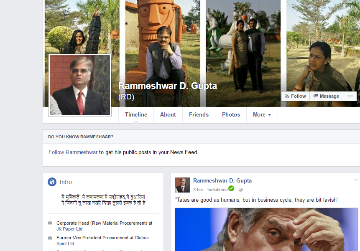Screen dimensions: 360x251
Task: Open the Indiatimes source link
Action: (217, 190)
